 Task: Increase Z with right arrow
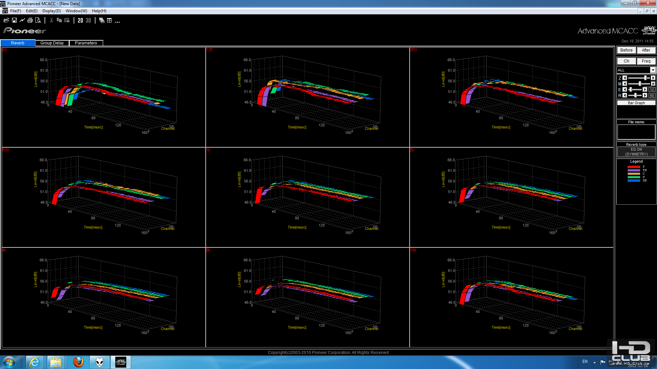653,78
